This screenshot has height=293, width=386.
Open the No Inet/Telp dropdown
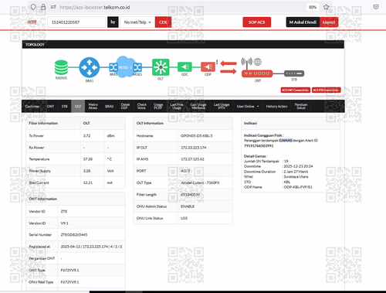(137, 22)
